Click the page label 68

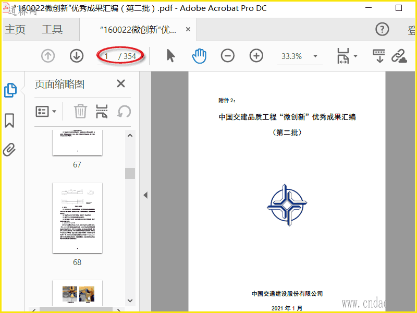[77, 262]
